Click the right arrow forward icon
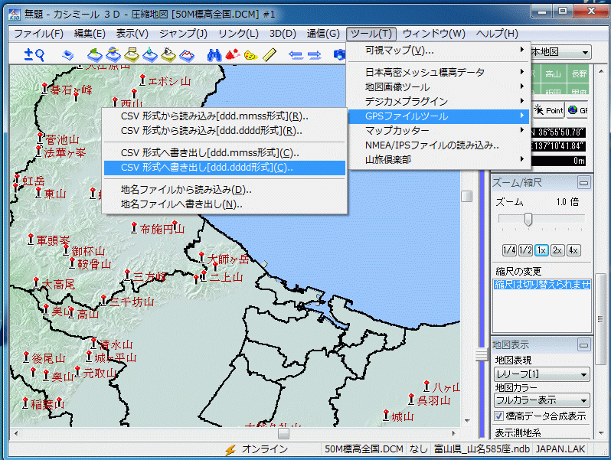This screenshot has height=460, width=611. [315, 54]
